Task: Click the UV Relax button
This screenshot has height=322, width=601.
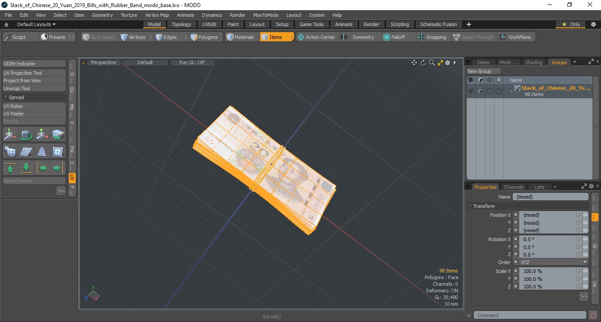Action: tap(34, 106)
